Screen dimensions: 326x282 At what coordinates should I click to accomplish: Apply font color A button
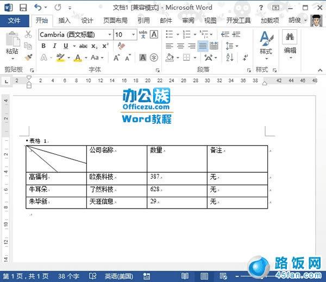point(78,58)
